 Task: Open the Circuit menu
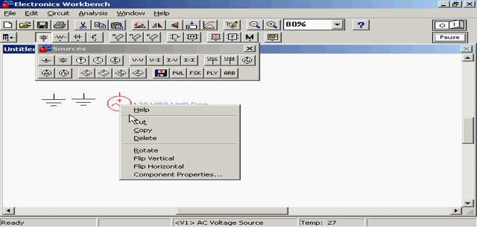pyautogui.click(x=58, y=14)
